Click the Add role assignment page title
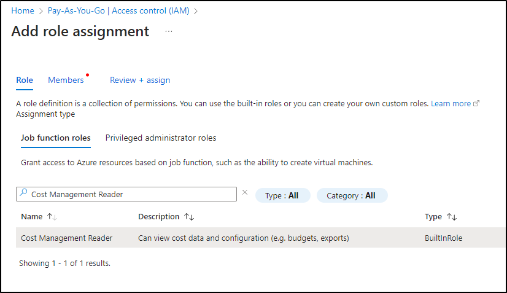The width and height of the screenshot is (507, 293). click(80, 31)
